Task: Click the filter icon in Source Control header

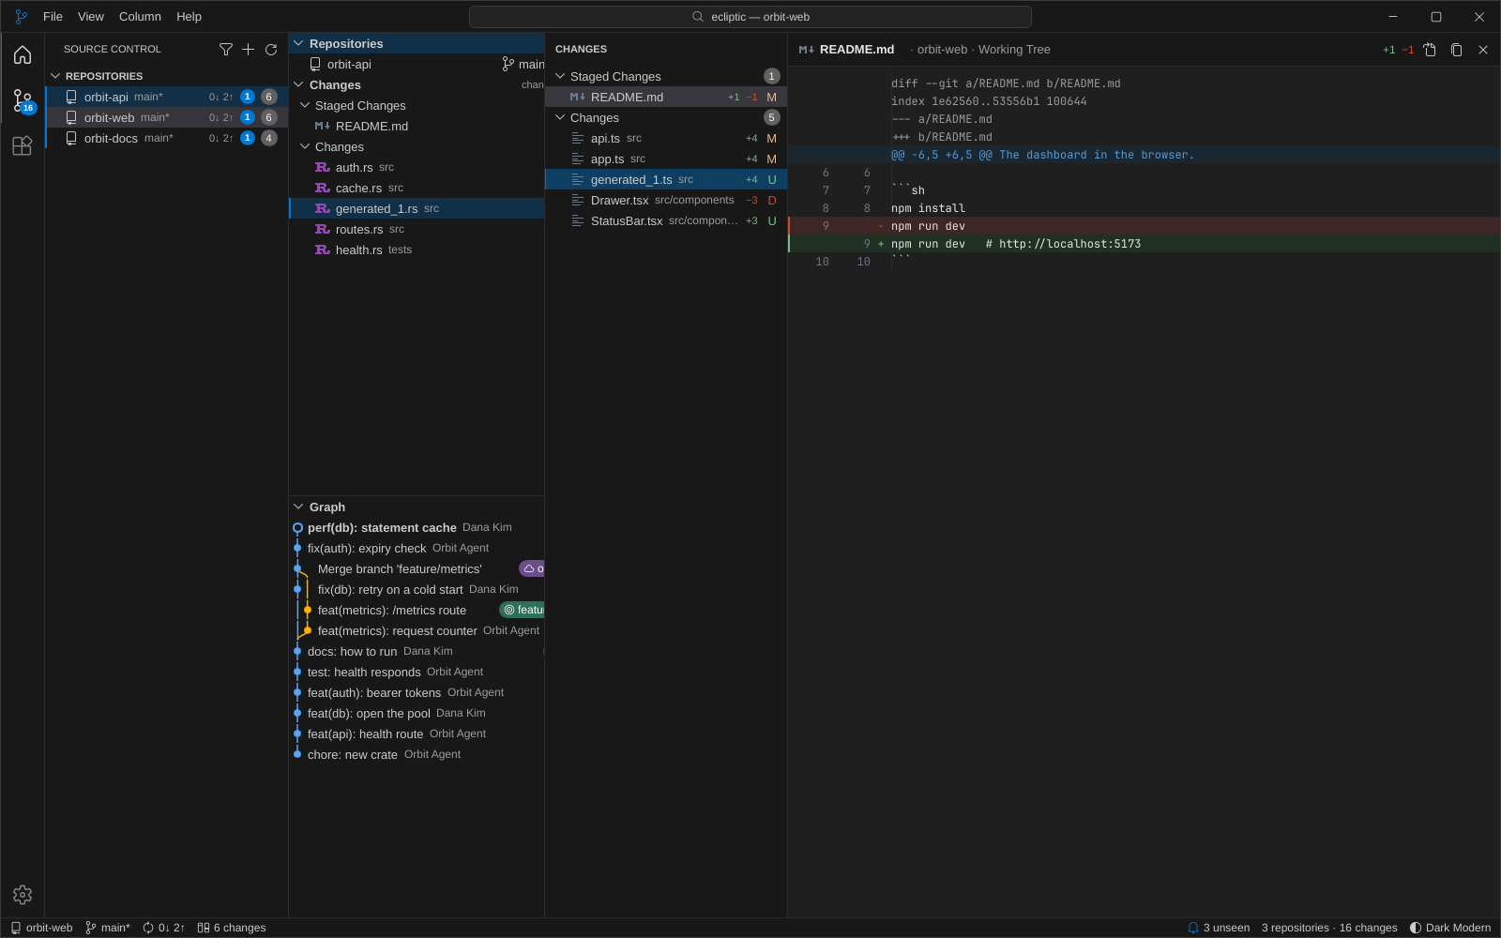Action: pyautogui.click(x=226, y=50)
